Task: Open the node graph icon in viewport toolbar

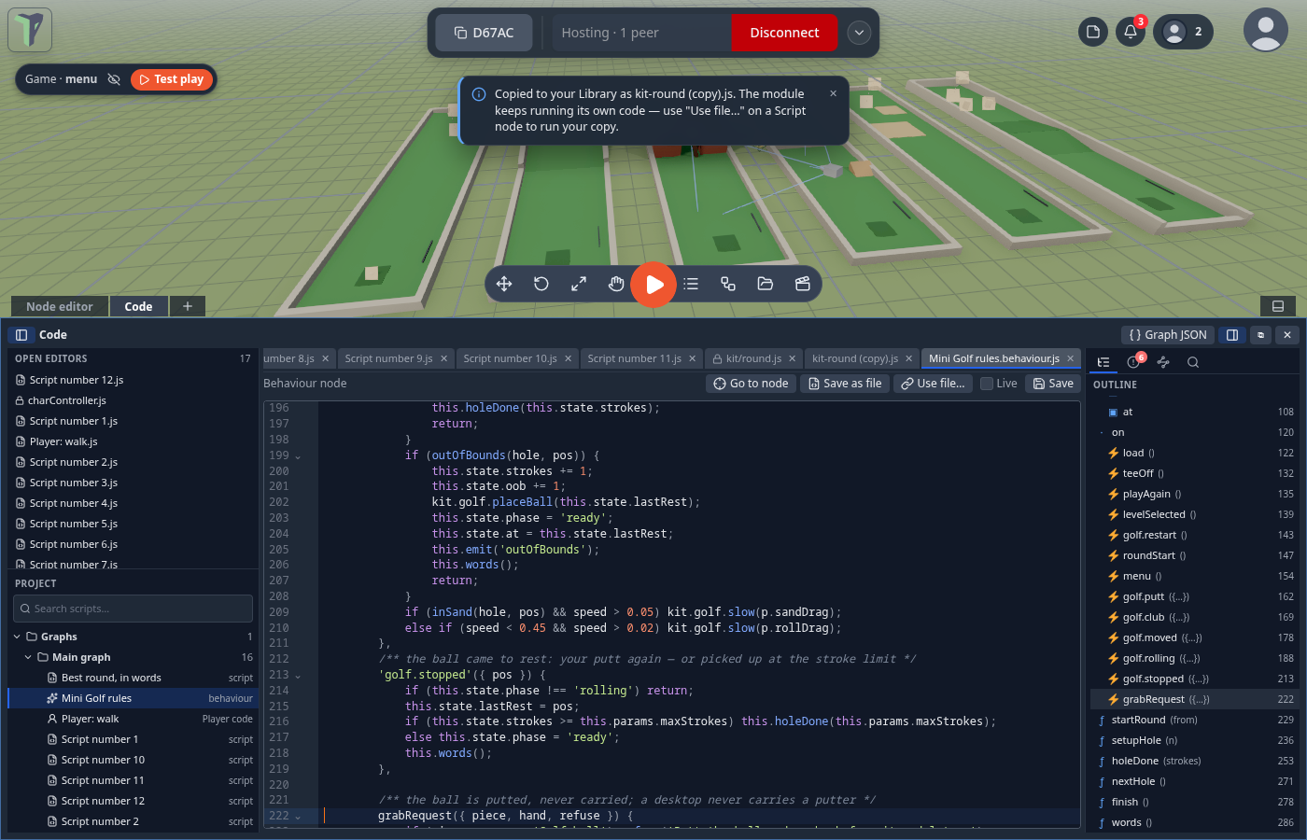Action: coord(728,284)
